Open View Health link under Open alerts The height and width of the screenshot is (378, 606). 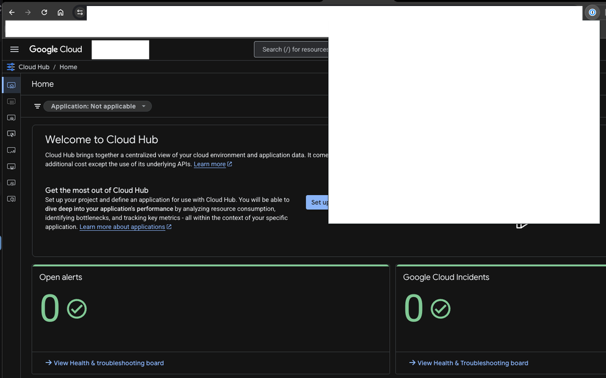pyautogui.click(x=108, y=363)
